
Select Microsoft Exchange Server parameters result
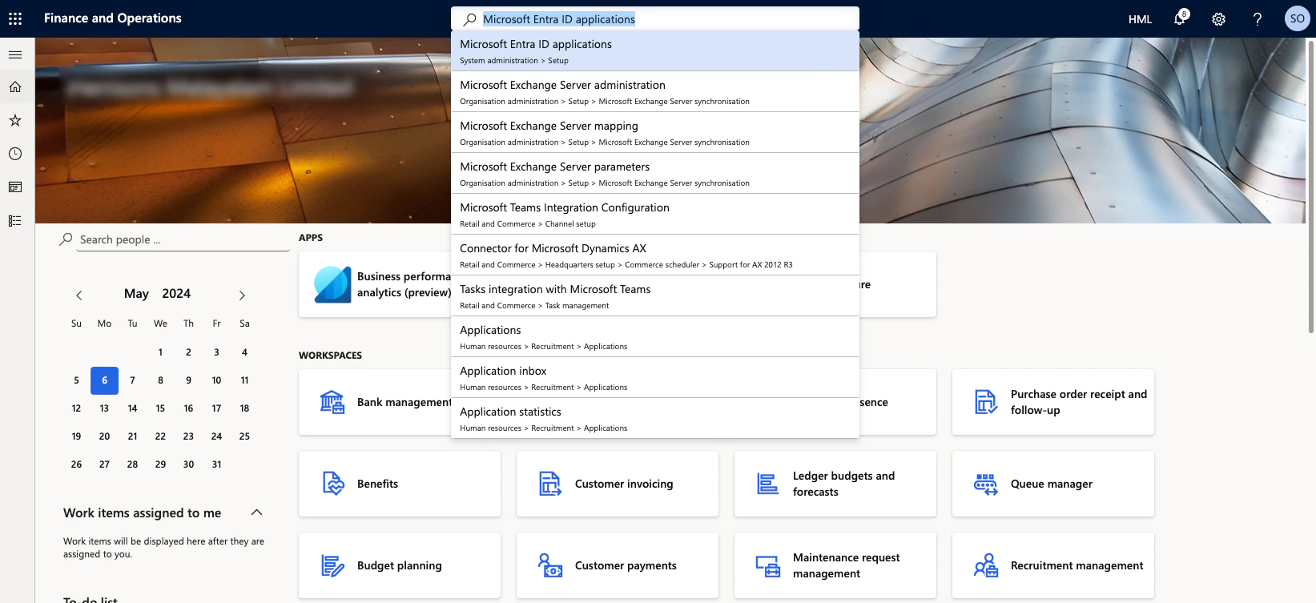pos(655,174)
